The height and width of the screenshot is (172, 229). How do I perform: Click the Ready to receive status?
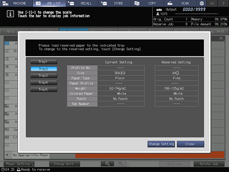35,169
